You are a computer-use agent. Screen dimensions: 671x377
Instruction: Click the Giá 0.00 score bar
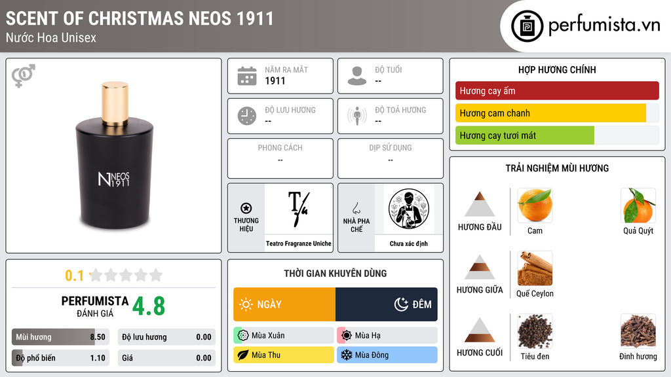click(166, 358)
